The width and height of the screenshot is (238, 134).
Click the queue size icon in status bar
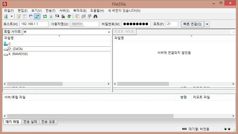pyautogui.click(x=184, y=129)
